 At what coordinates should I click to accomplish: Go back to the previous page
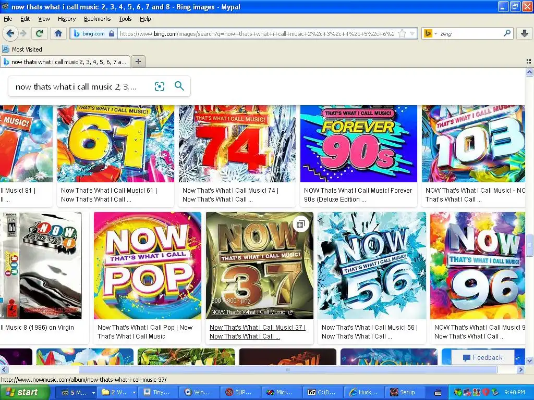point(10,33)
